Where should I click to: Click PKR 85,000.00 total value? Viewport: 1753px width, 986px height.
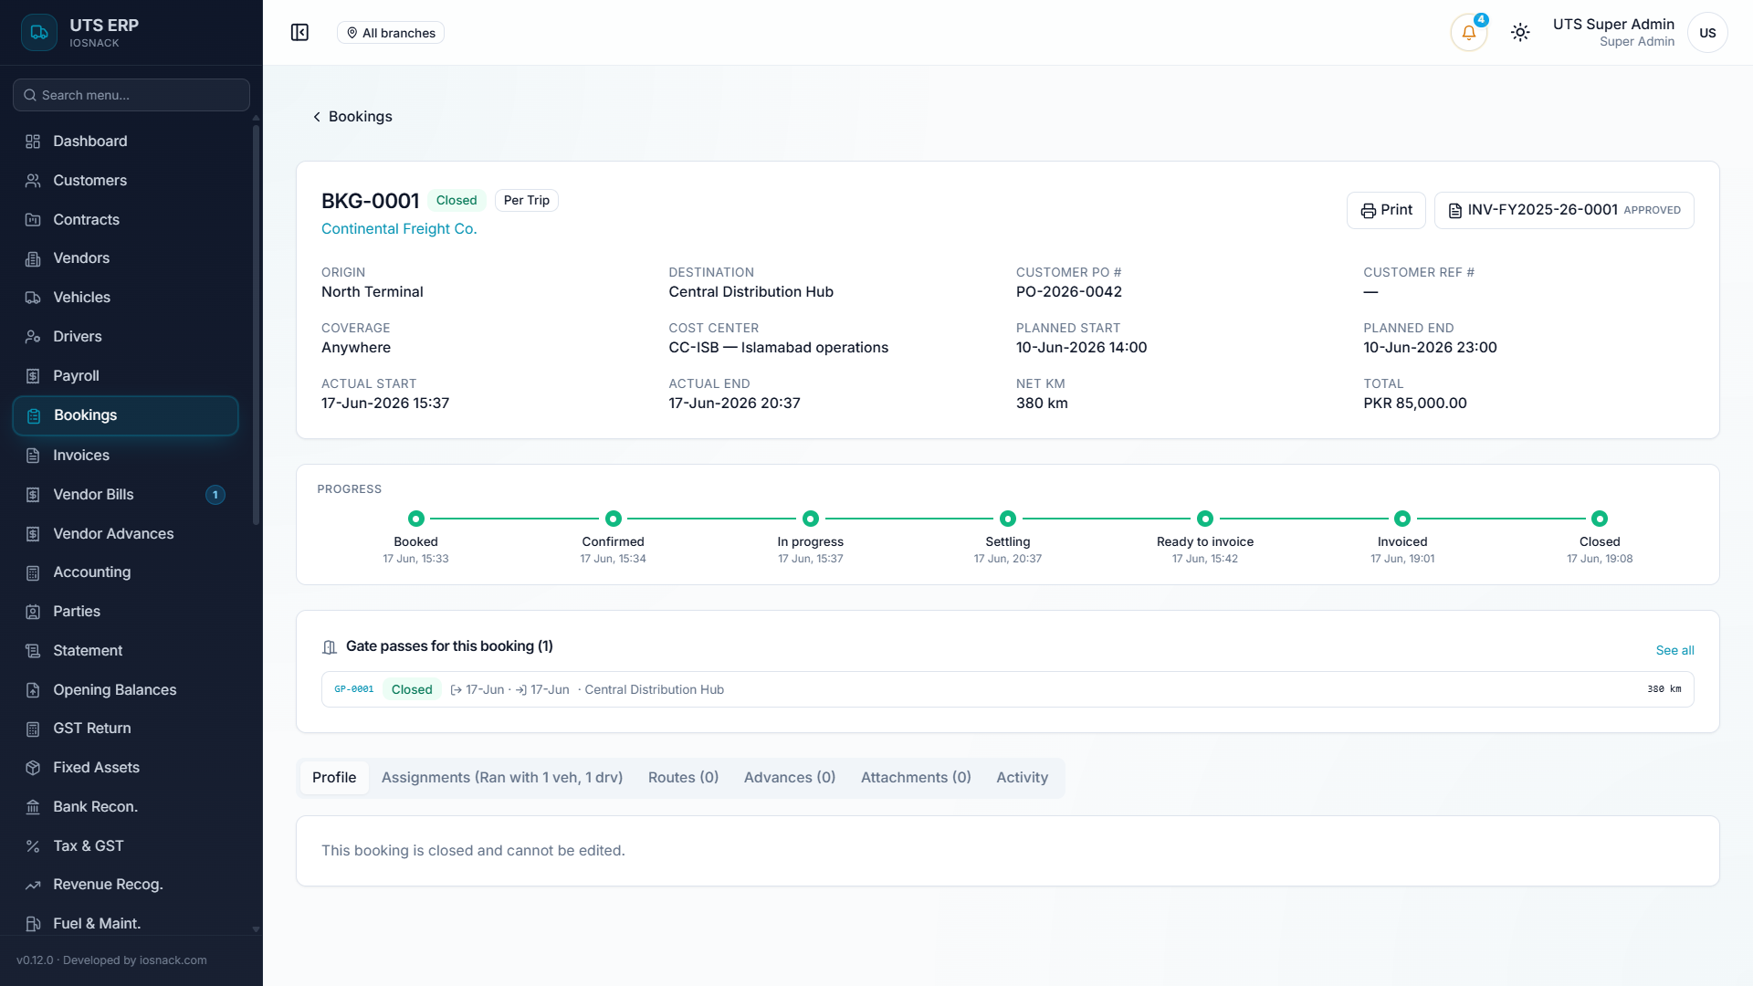1415,404
